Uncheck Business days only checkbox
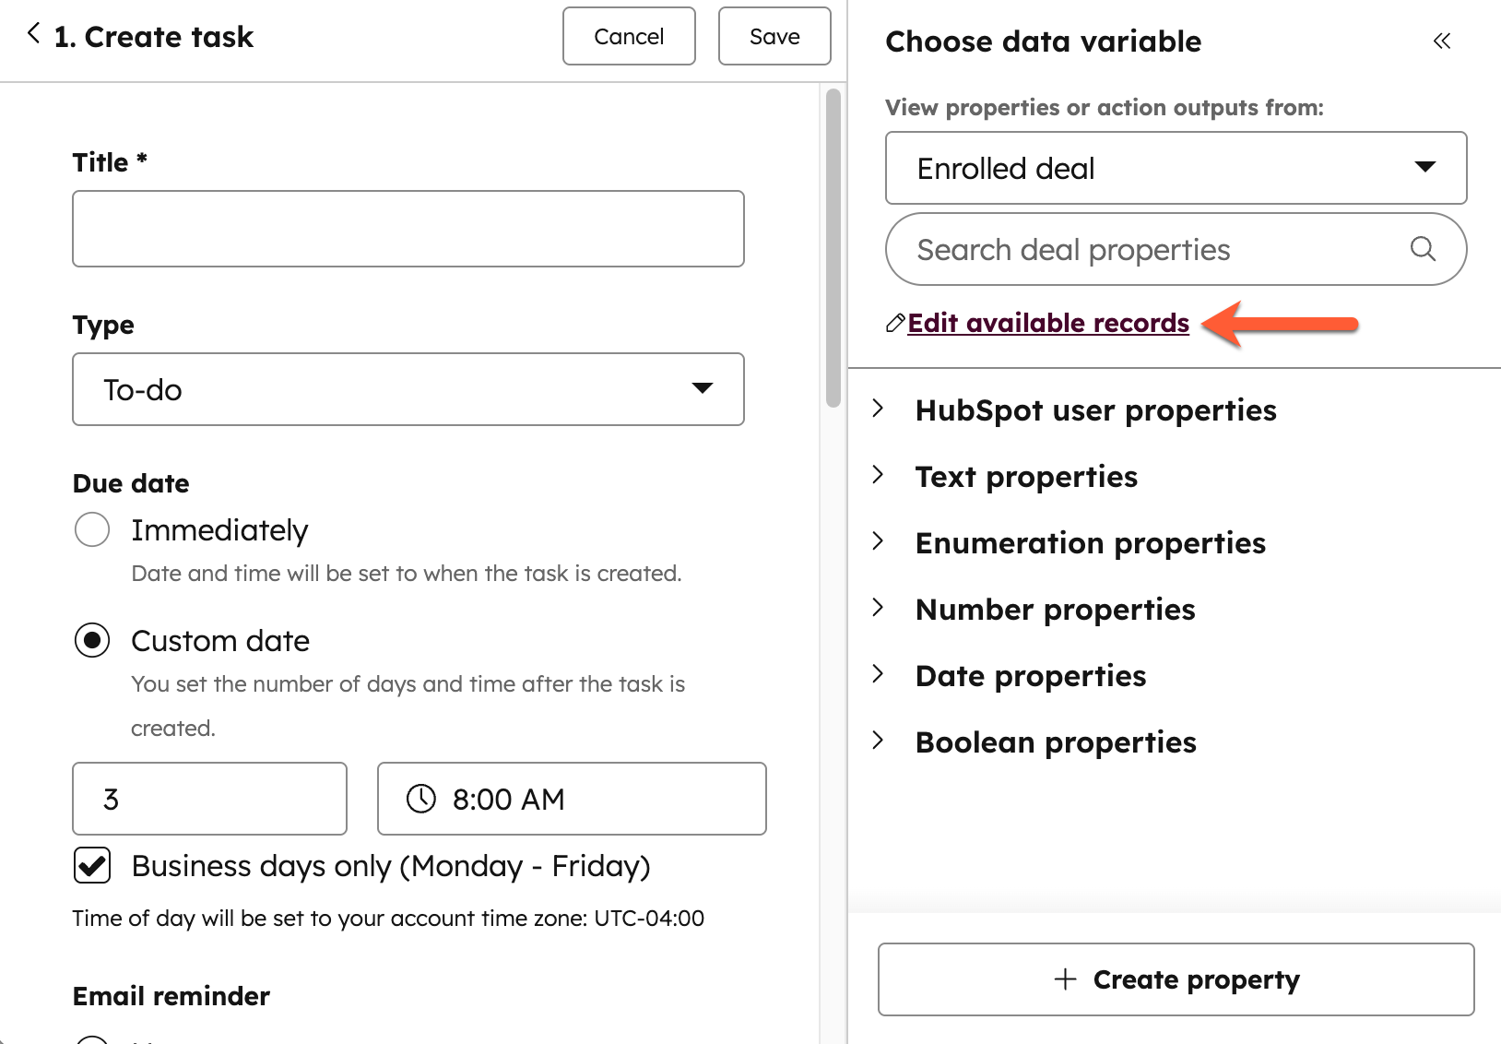The height and width of the screenshot is (1044, 1501). coord(92,866)
